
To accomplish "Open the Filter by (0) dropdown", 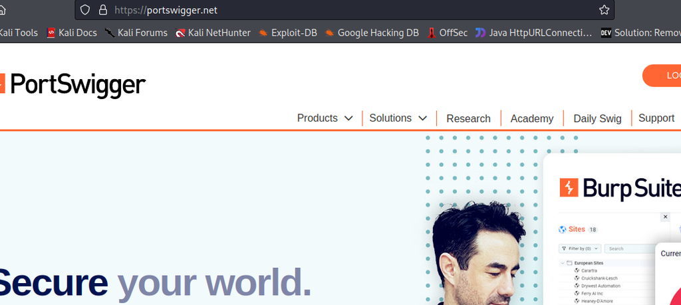I will coord(580,249).
